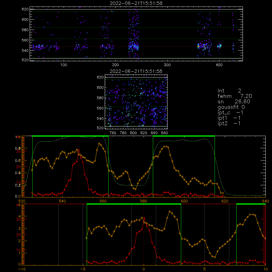The height and width of the screenshot is (272, 272).
Task: Click x-axis label -5 of the bottom profile plot
Action: 83,269
